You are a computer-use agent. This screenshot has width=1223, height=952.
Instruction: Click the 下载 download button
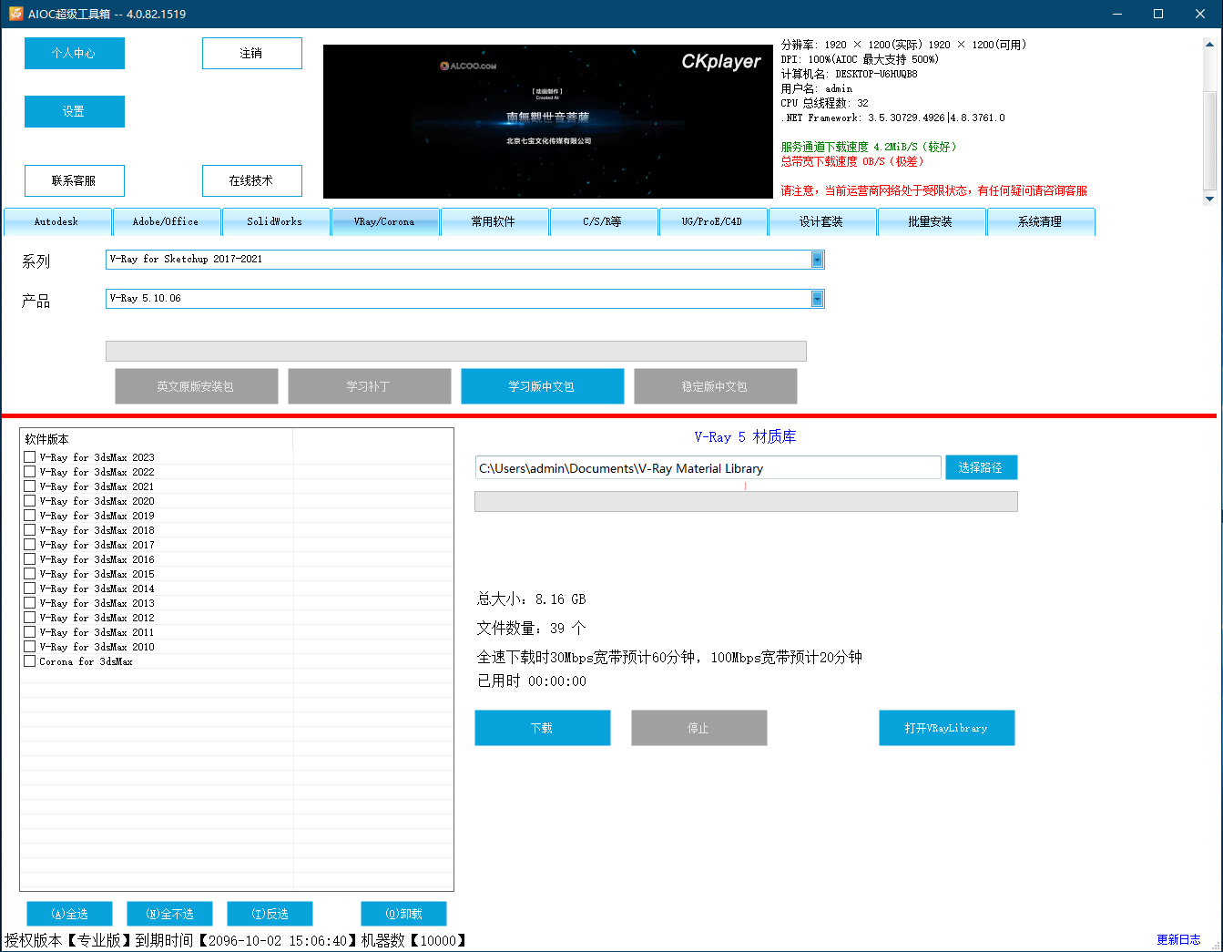click(543, 728)
